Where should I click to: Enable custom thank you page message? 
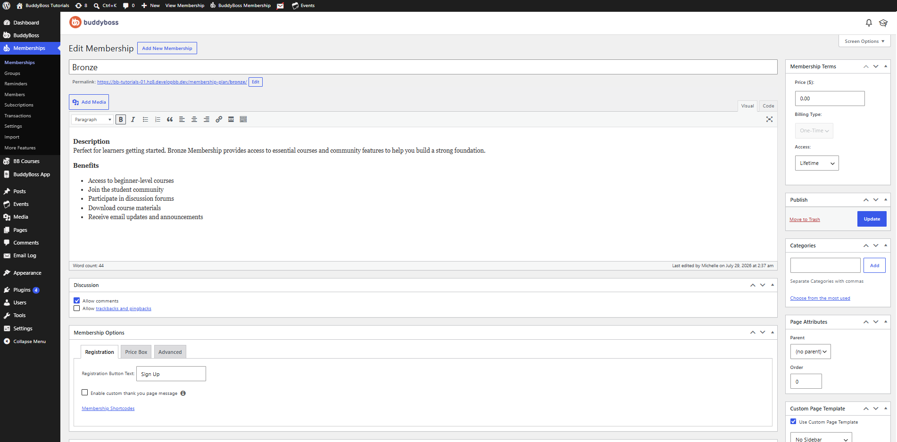tap(85, 393)
